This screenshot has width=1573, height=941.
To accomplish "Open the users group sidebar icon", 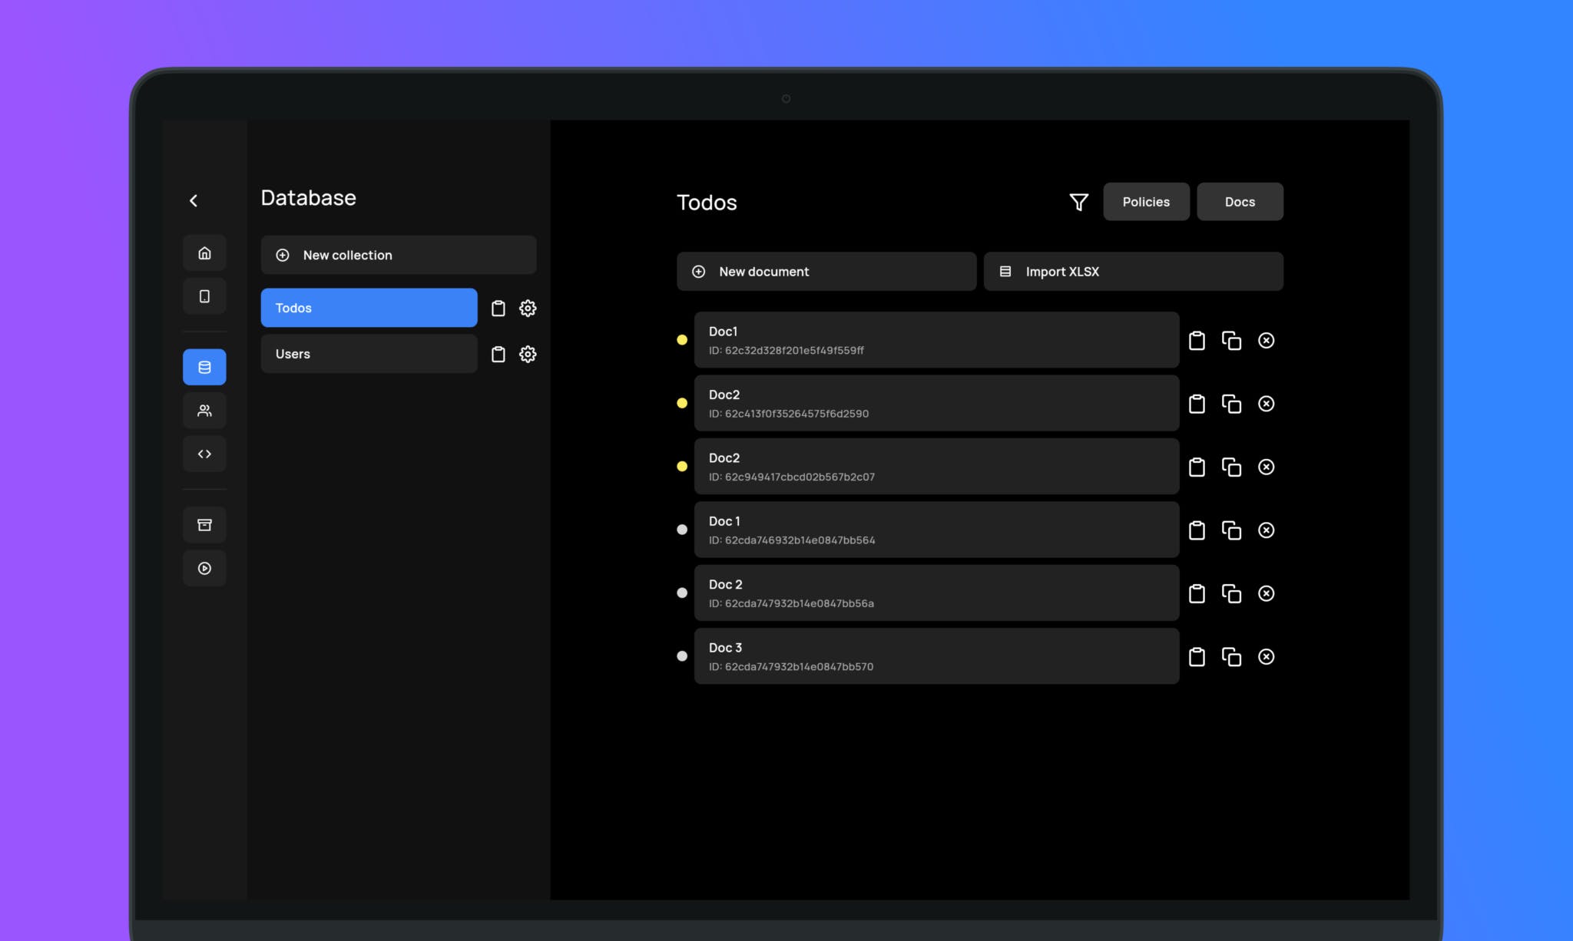I will pyautogui.click(x=204, y=411).
